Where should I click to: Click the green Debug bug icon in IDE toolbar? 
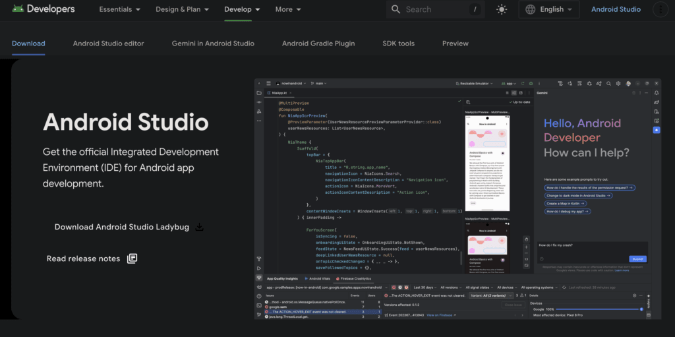pyautogui.click(x=531, y=84)
